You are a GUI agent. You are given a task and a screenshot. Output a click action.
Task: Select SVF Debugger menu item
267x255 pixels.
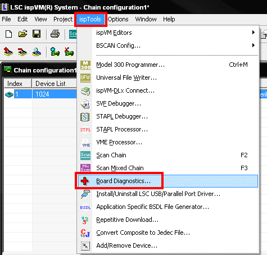(168, 103)
